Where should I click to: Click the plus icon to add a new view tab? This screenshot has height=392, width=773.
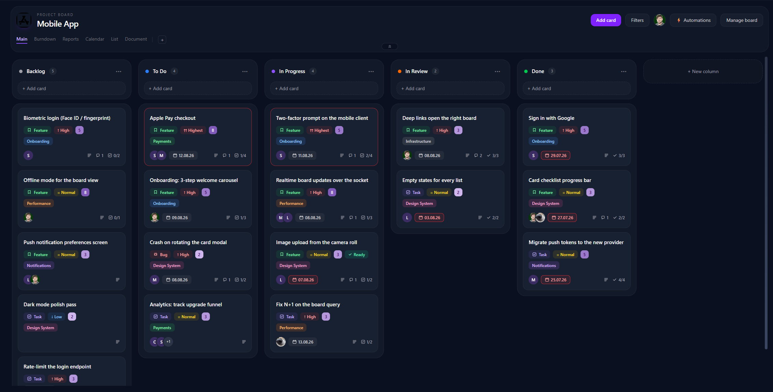click(162, 40)
